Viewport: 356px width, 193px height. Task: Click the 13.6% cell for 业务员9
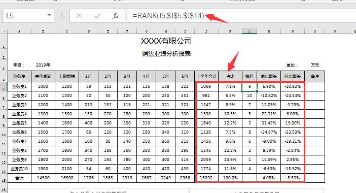(230, 160)
